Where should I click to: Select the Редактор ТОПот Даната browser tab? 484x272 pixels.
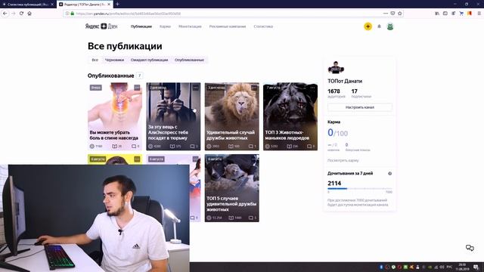tap(85, 5)
